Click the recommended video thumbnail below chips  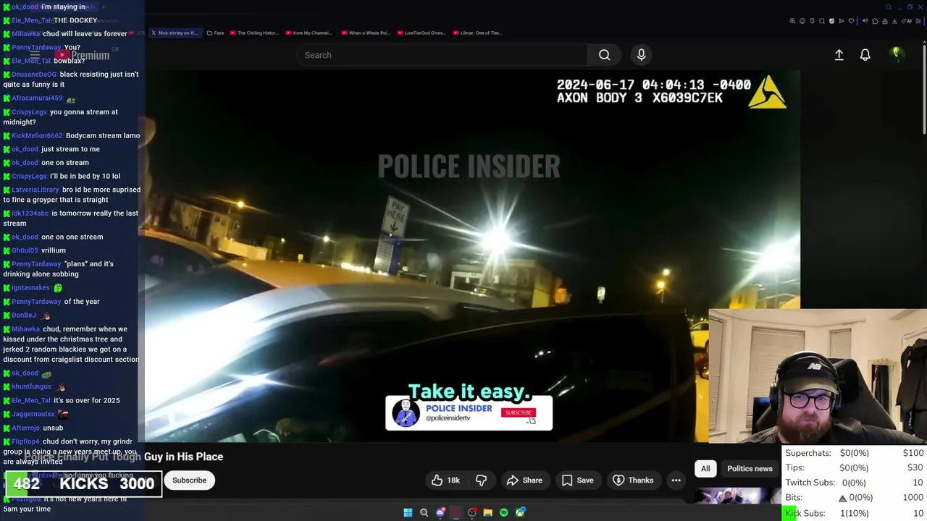click(x=737, y=496)
